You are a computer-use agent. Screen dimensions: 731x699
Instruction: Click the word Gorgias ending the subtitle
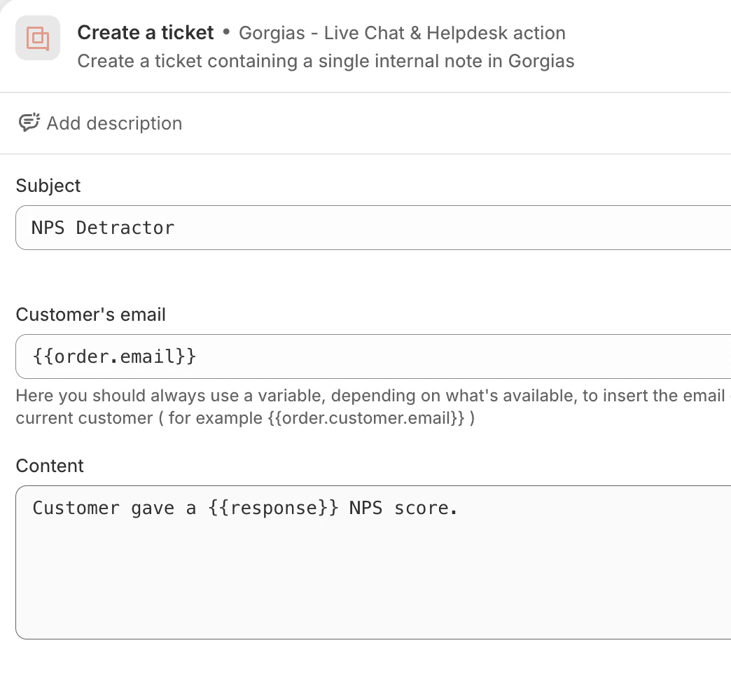click(541, 61)
